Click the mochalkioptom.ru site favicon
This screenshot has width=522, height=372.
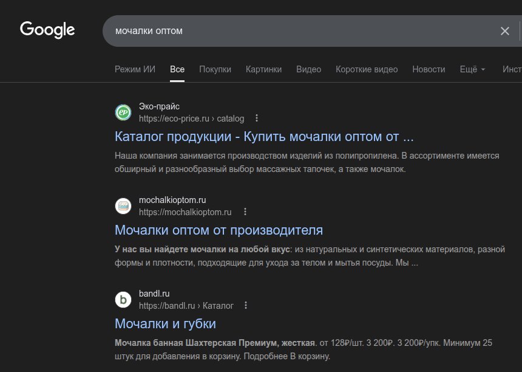point(123,206)
